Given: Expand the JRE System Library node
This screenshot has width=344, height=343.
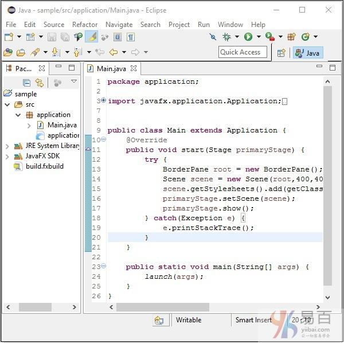Looking at the screenshot, I should click(x=7, y=146).
